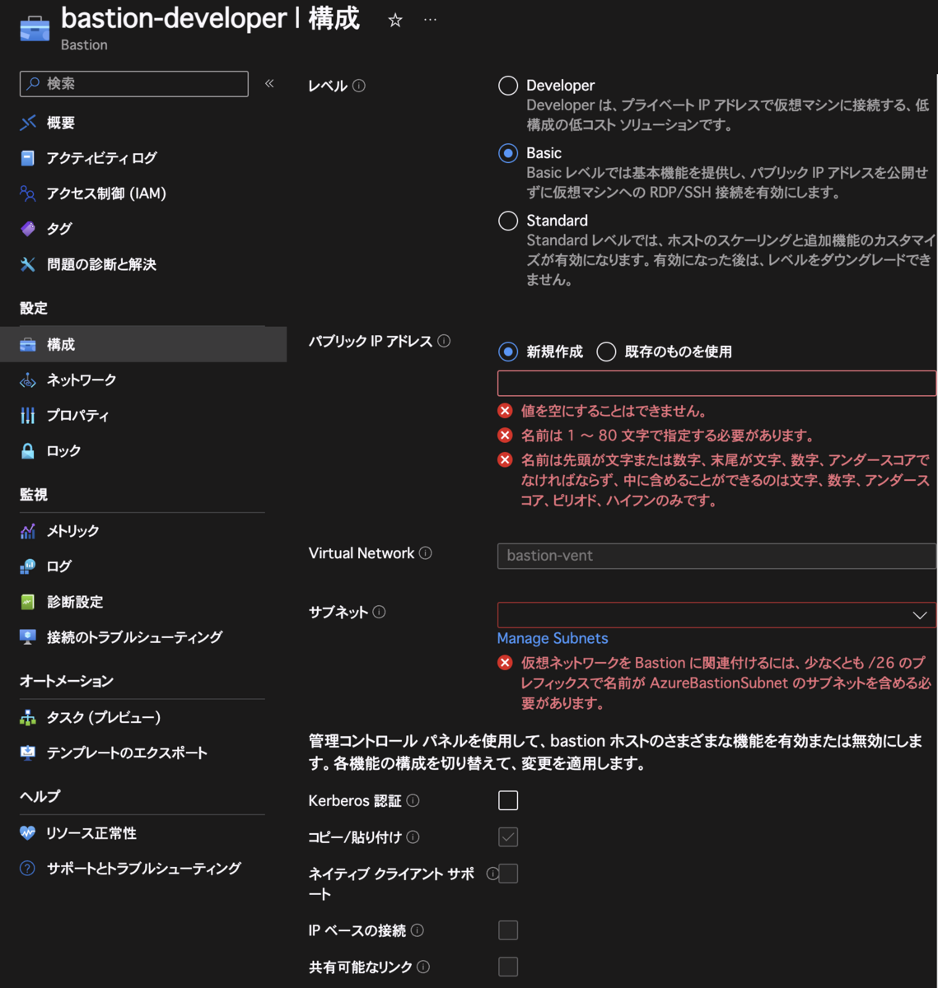Click the public IP address name field

point(716,383)
